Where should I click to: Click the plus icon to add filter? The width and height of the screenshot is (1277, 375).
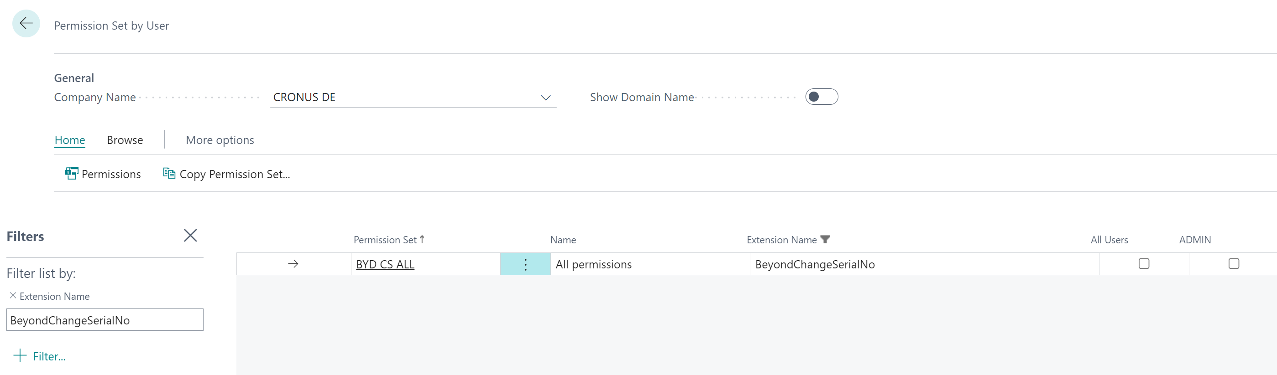tap(20, 356)
